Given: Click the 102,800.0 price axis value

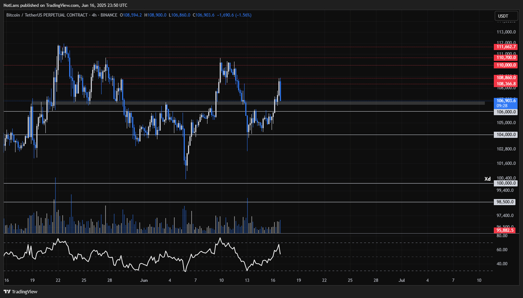Looking at the screenshot, I should pos(506,149).
